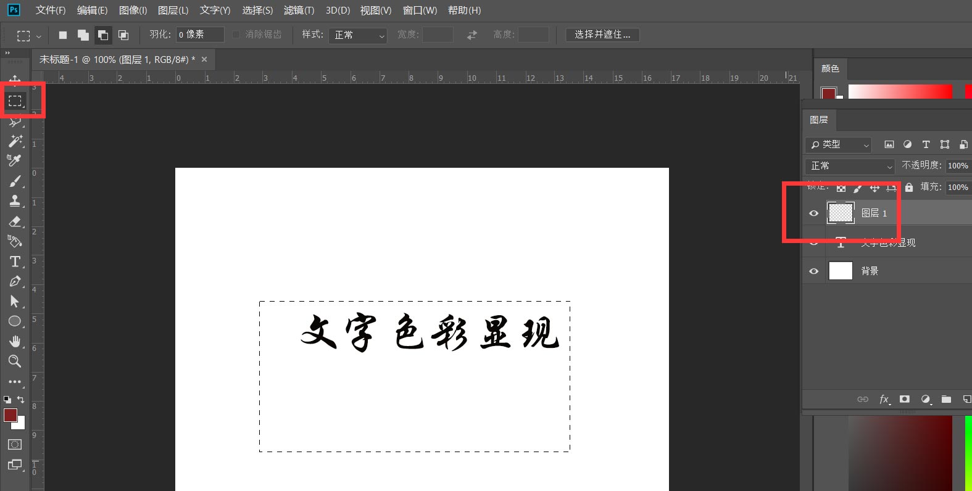Select the Magic Wand tool
This screenshot has width=972, height=491.
click(15, 141)
